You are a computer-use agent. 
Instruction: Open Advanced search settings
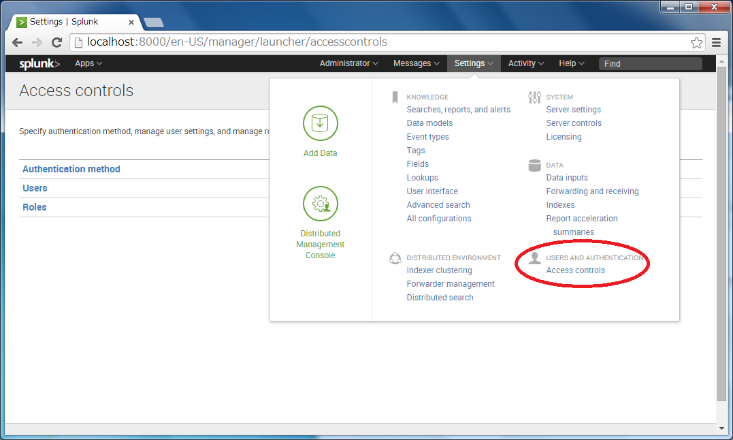438,205
